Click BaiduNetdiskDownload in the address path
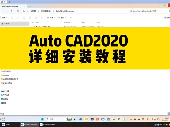170x127 pixels. [65, 11]
